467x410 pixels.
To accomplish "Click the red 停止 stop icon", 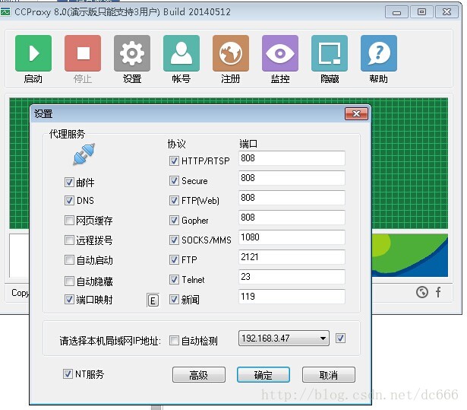I will point(83,53).
